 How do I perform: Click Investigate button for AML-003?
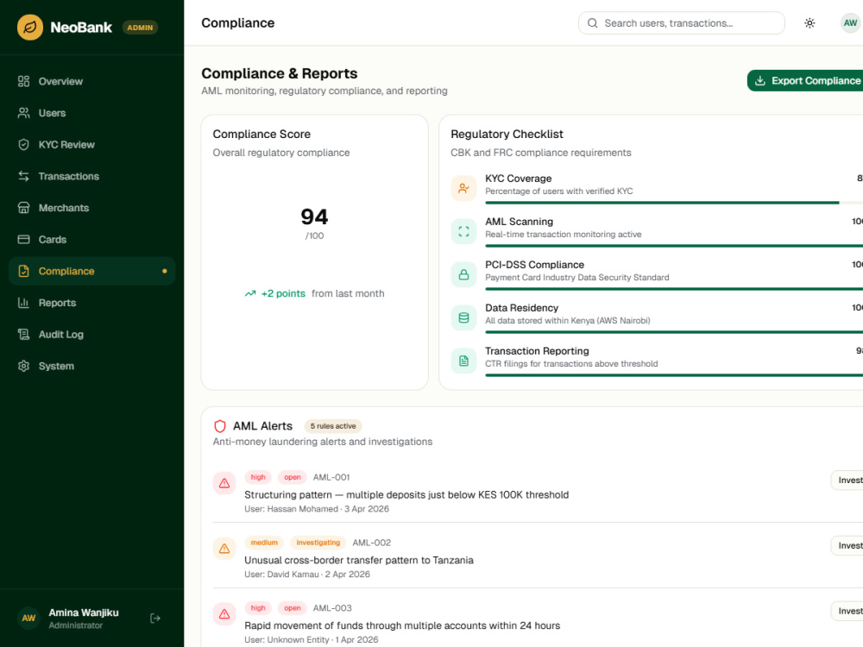pyautogui.click(x=847, y=612)
